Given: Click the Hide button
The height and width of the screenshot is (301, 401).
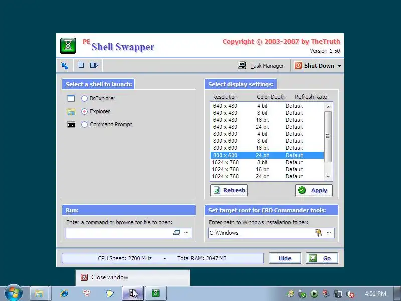Looking at the screenshot, I should pos(285,258).
